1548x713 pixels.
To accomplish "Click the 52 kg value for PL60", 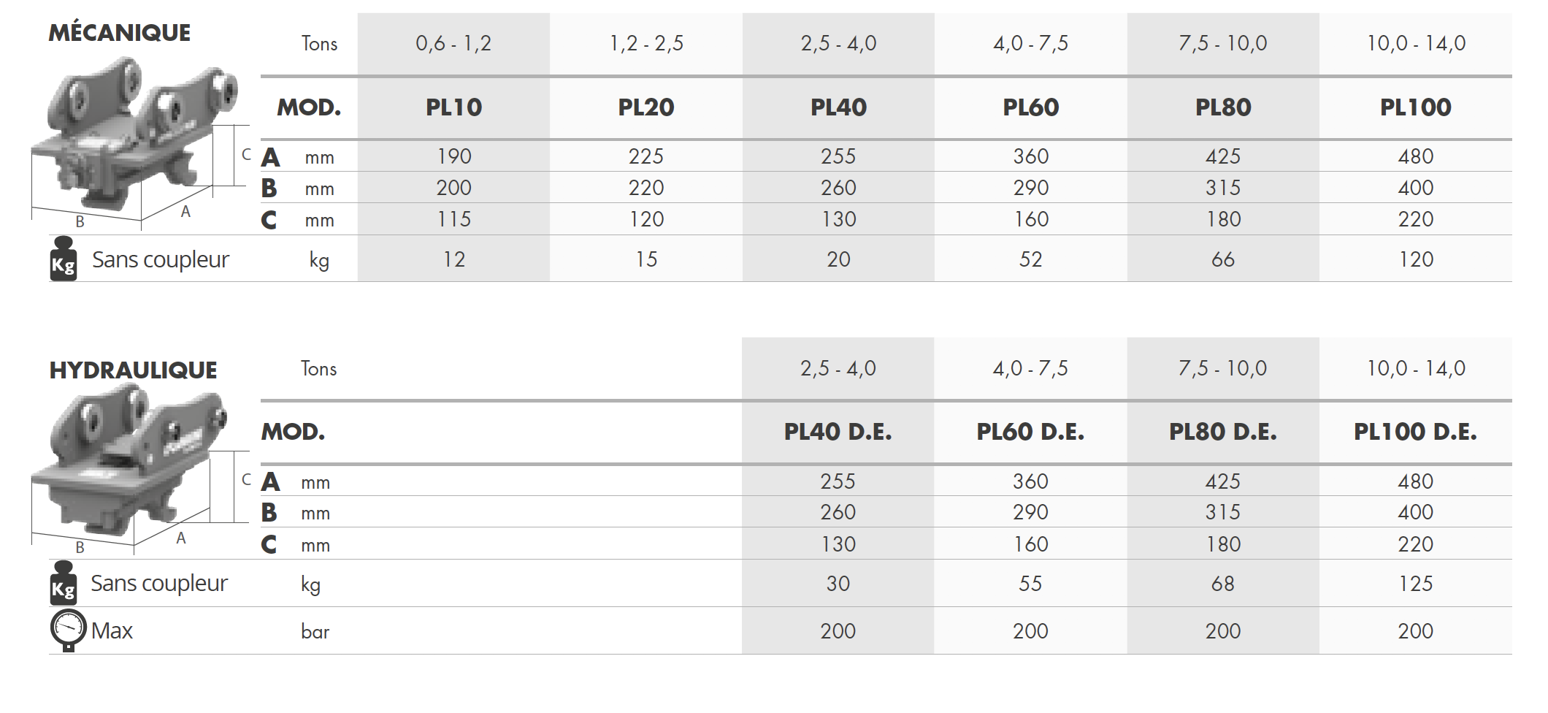I will pos(1031,259).
